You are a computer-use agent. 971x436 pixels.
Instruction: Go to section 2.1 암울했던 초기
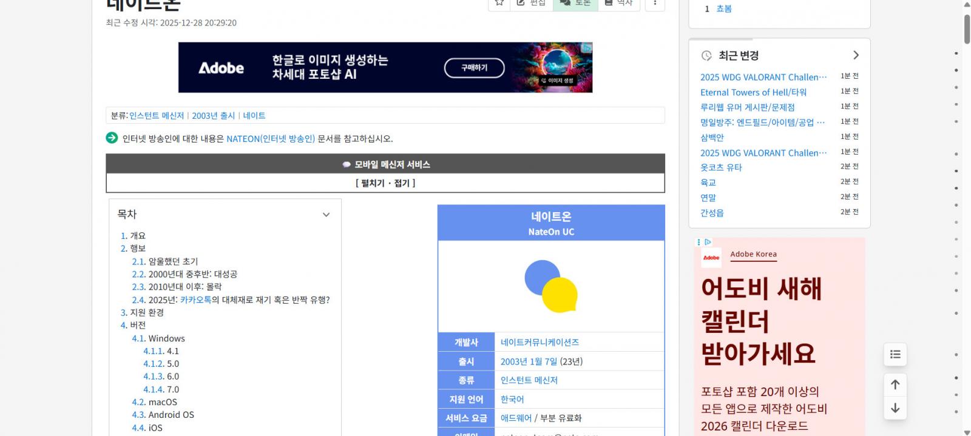[173, 261]
